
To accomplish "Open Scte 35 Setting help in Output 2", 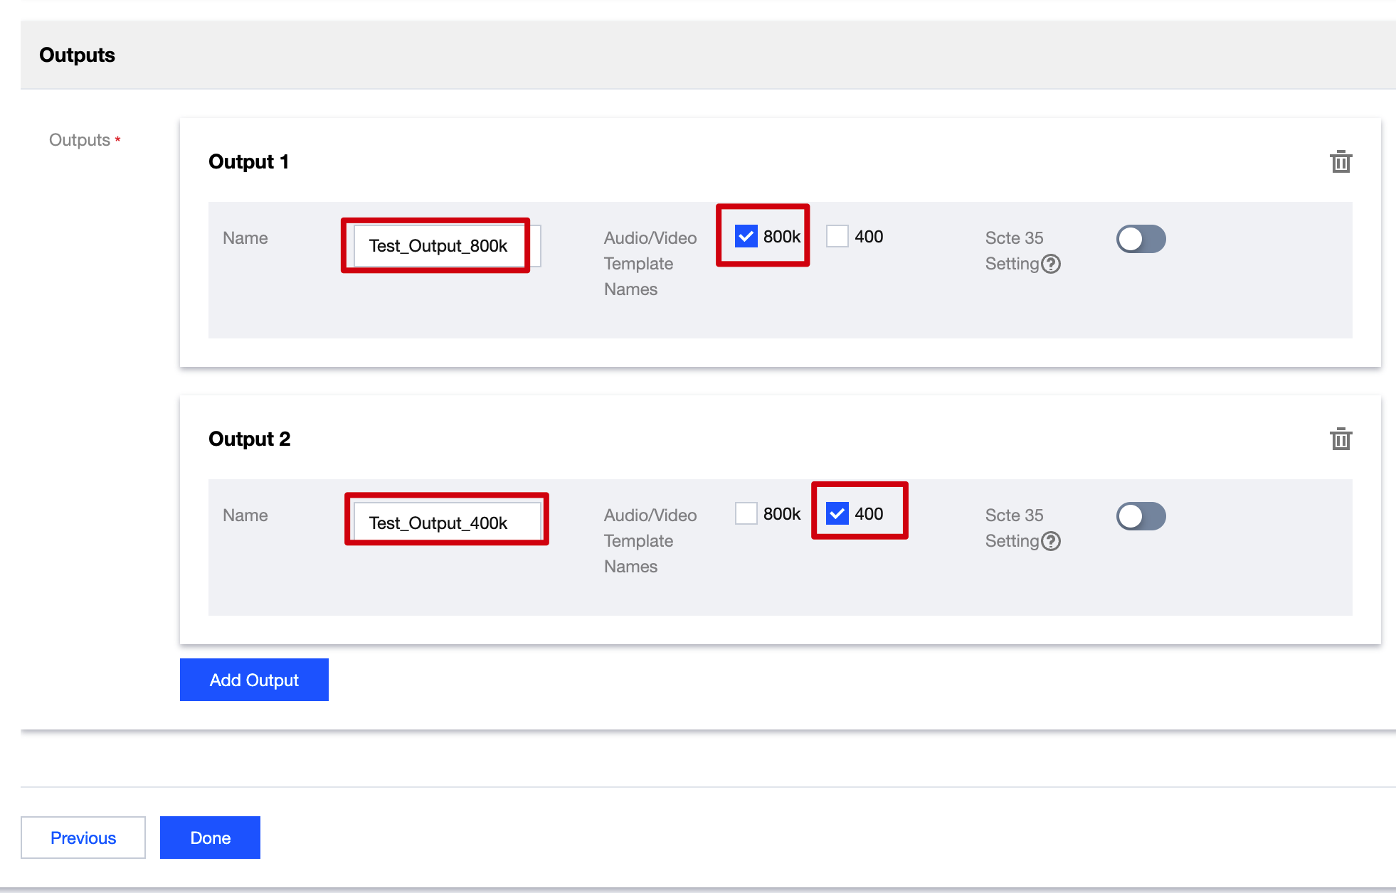I will point(1050,541).
